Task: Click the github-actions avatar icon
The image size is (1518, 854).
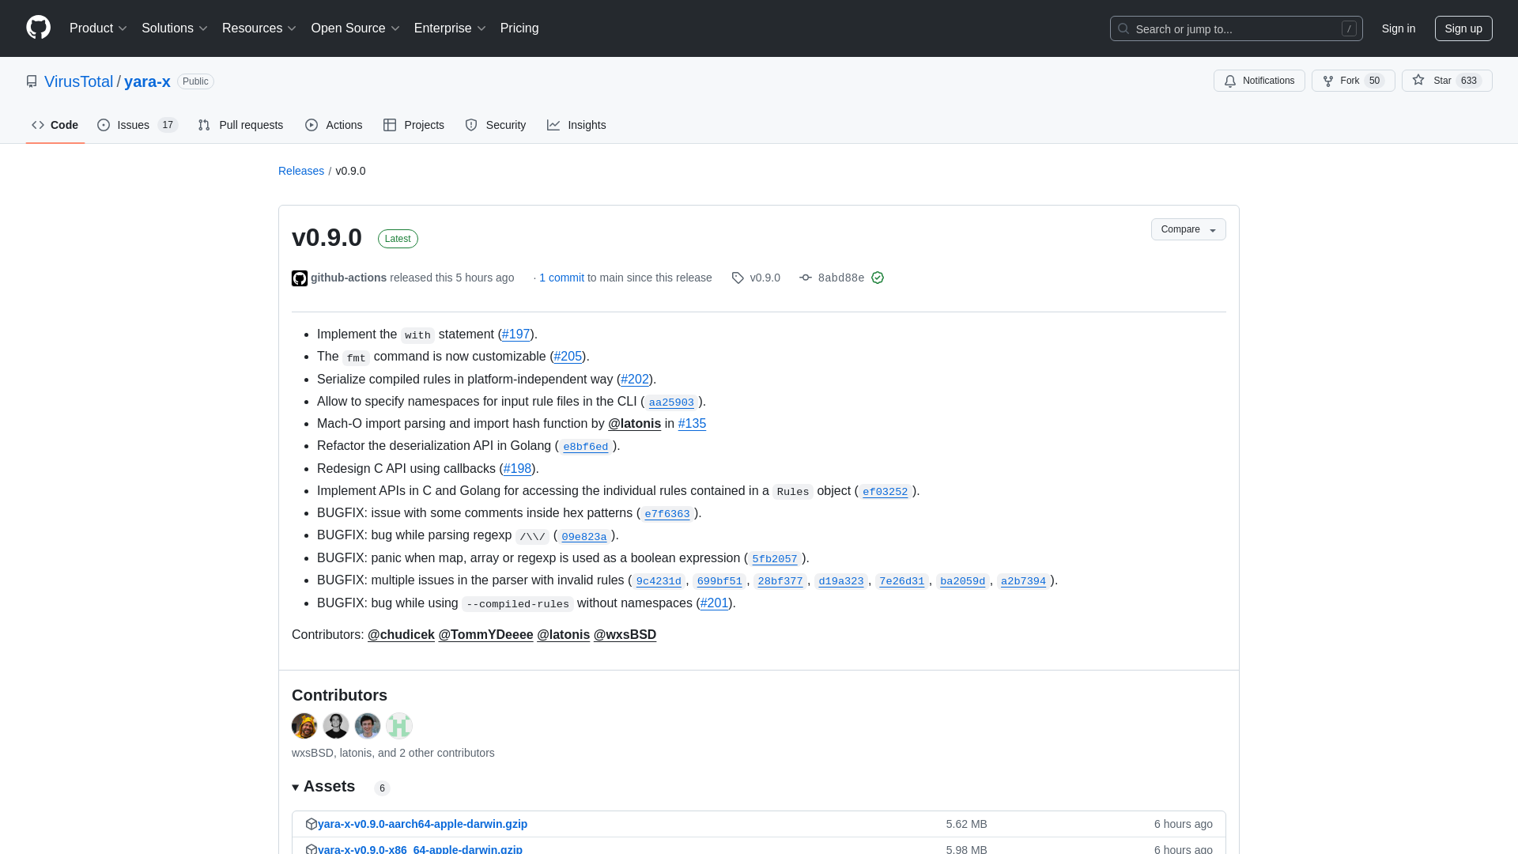Action: [300, 278]
